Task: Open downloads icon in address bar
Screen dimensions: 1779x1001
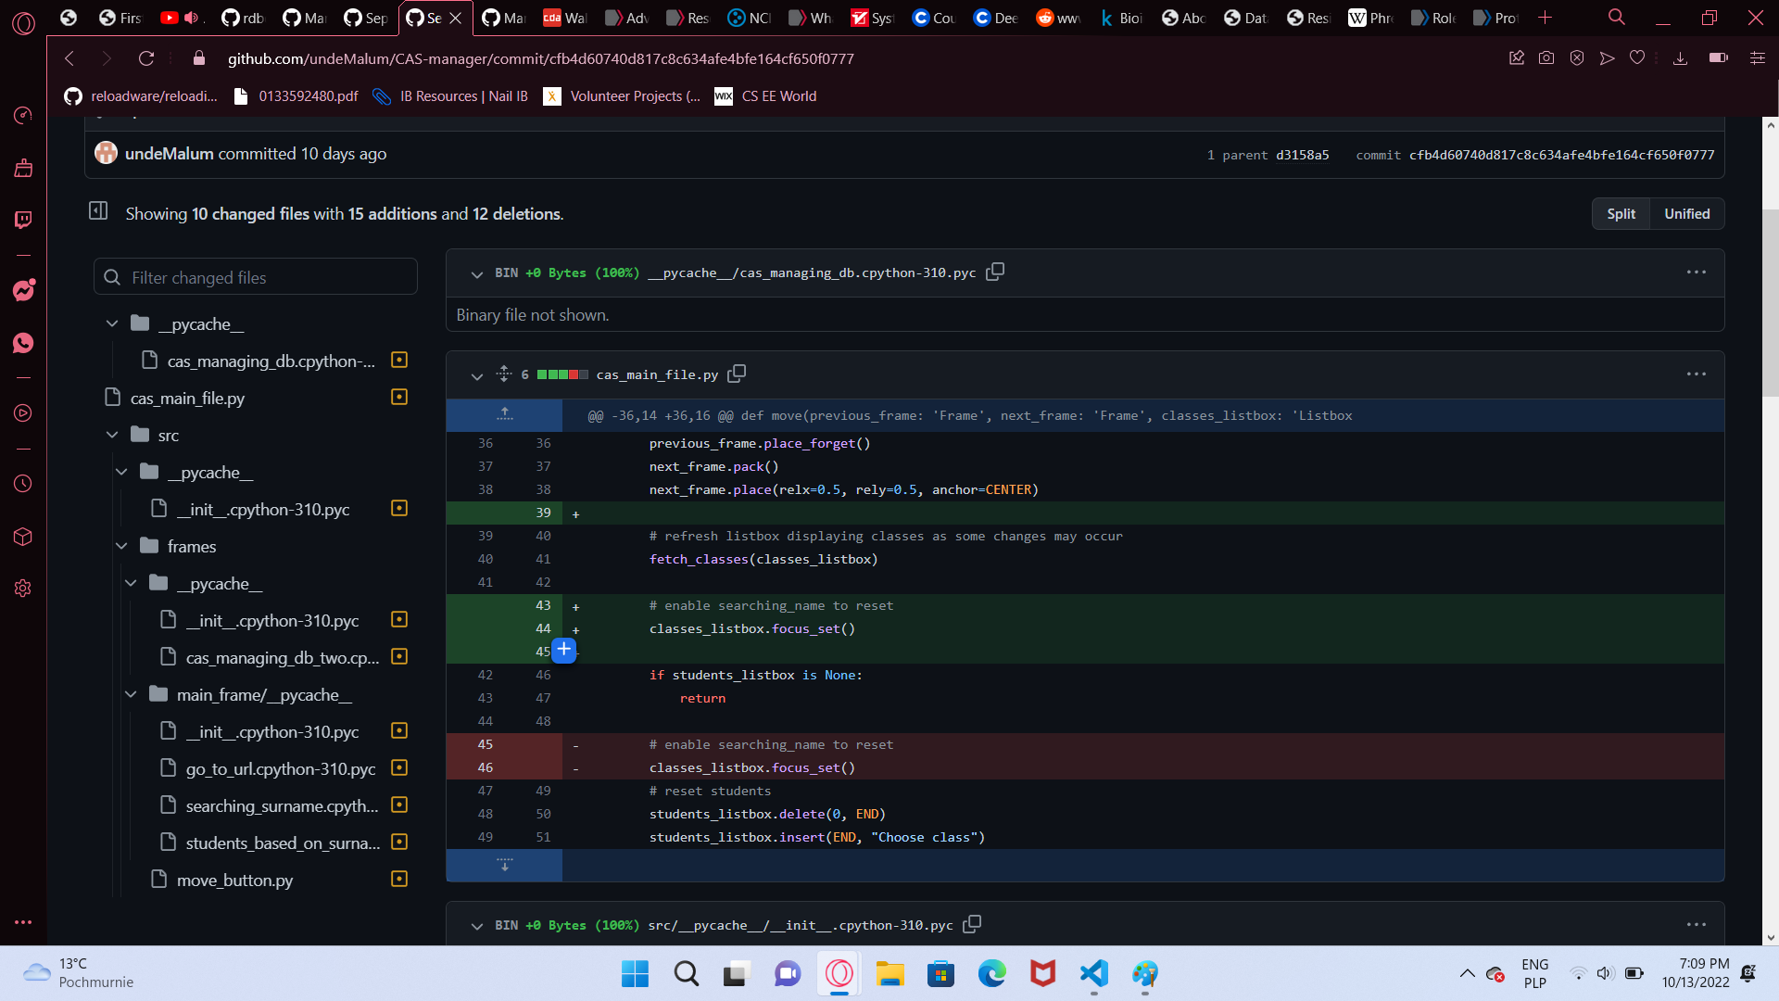Action: click(1681, 58)
